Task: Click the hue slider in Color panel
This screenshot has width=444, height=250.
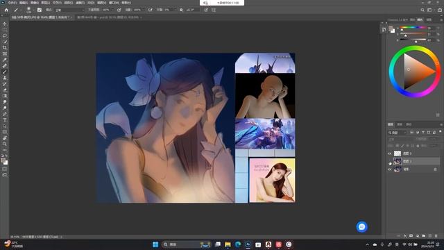Action: [413, 28]
